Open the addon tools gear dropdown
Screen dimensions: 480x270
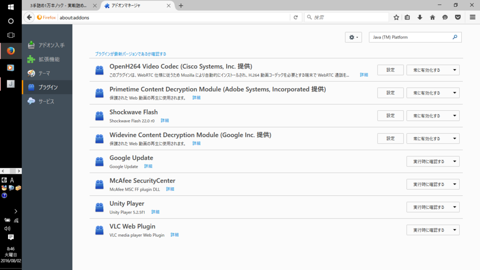tap(353, 37)
